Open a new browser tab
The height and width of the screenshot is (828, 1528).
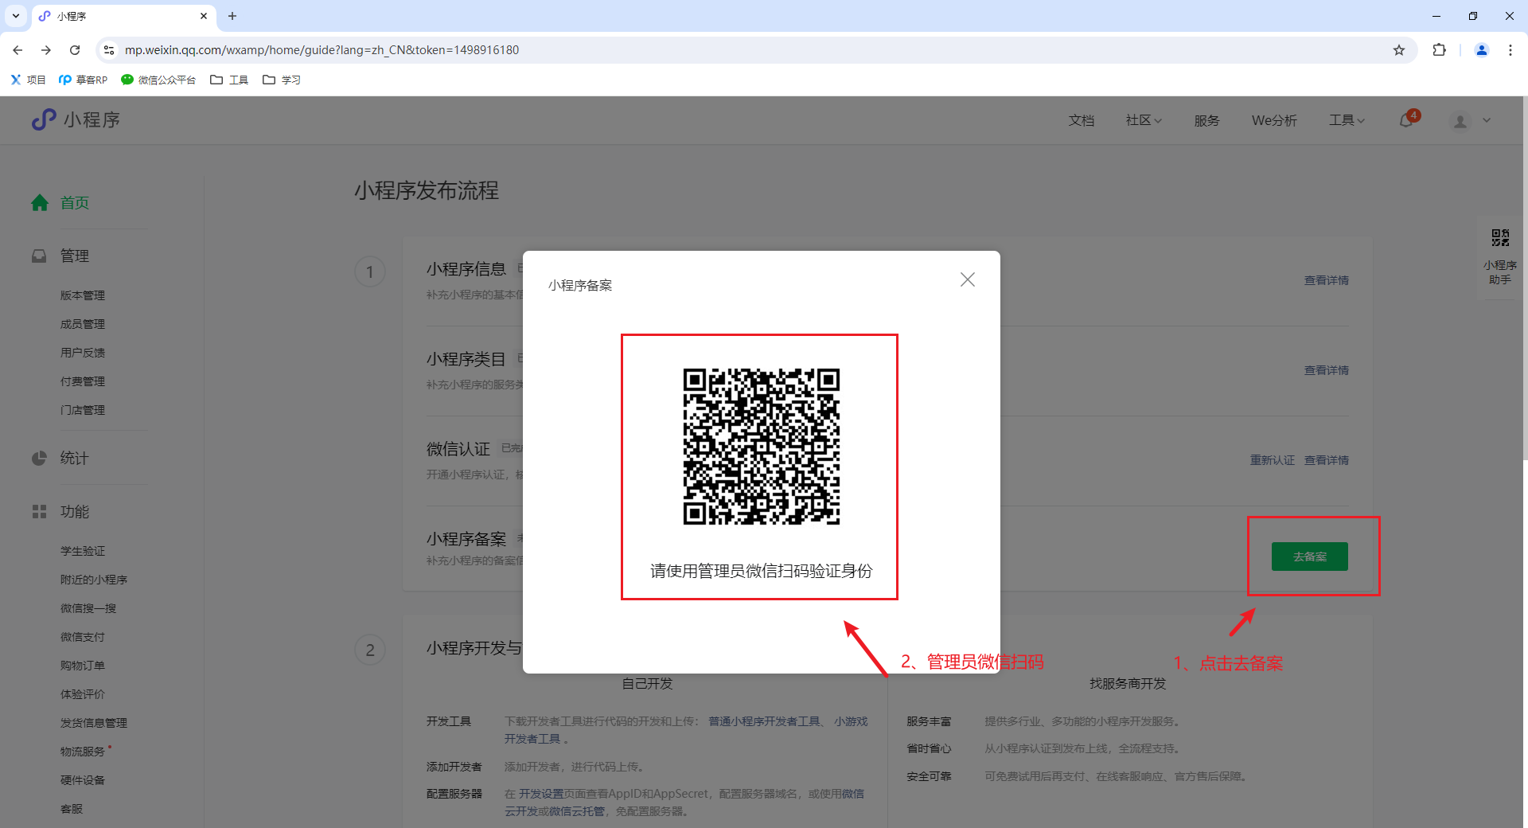[x=232, y=16]
